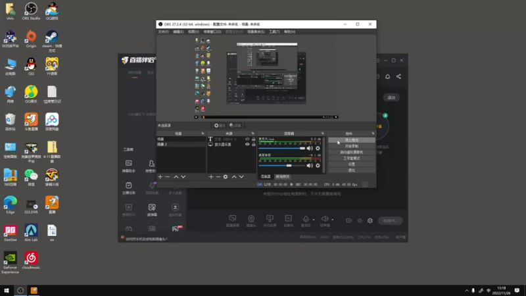
Task: Click the mixer panel vertical scrollbar
Action: pyautogui.click(x=324, y=155)
